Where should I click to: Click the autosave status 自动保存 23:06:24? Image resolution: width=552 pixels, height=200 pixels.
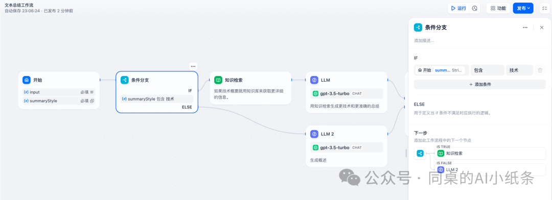22,11
